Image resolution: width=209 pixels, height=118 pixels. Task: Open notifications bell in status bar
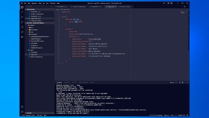pos(187,115)
